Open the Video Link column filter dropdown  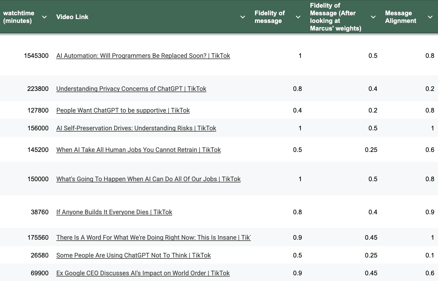243,17
